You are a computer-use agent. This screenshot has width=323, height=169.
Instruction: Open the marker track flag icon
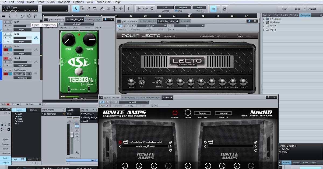pos(36,16)
